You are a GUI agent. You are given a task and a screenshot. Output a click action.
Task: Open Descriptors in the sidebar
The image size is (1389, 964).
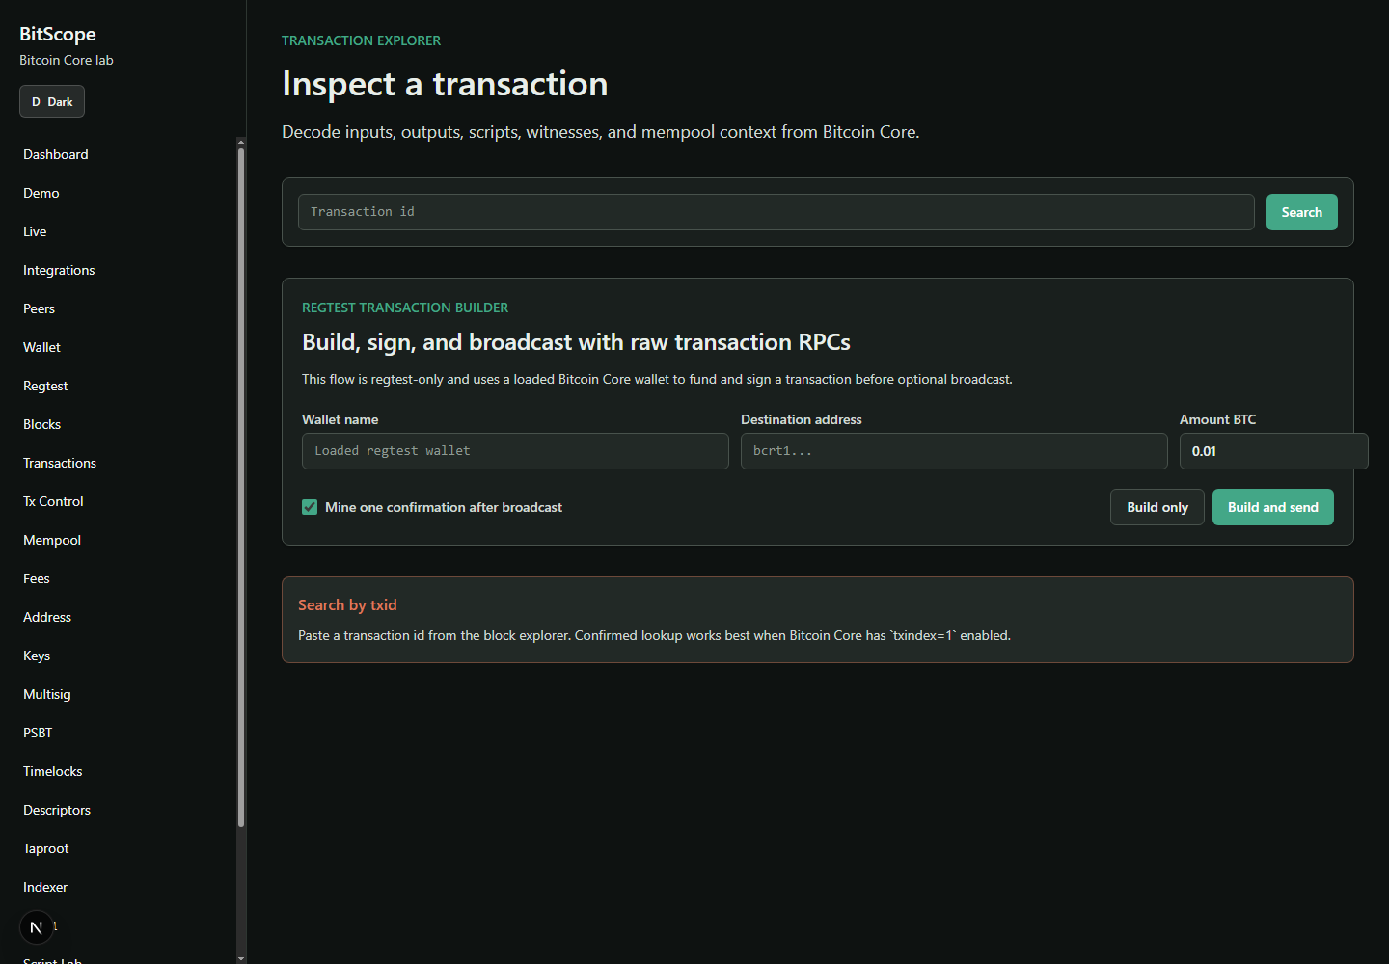coord(57,810)
